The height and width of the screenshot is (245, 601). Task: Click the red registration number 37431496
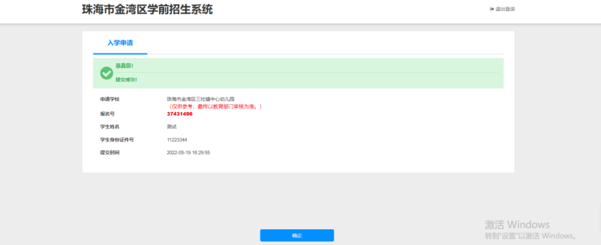point(180,114)
